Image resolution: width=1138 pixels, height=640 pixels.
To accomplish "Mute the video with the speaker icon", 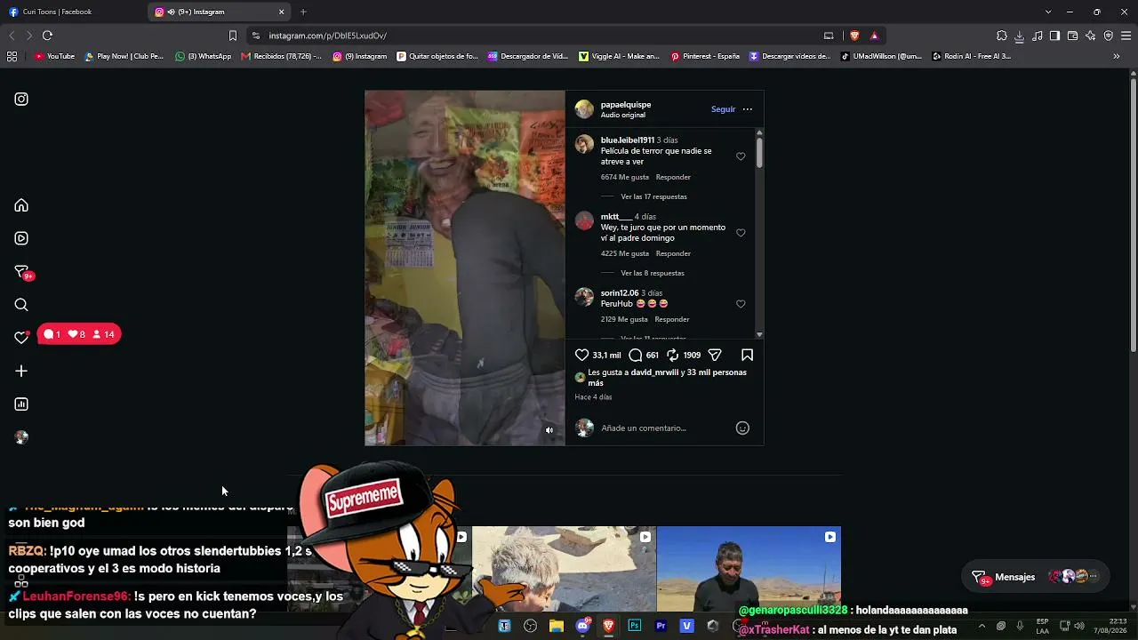I will [x=549, y=430].
